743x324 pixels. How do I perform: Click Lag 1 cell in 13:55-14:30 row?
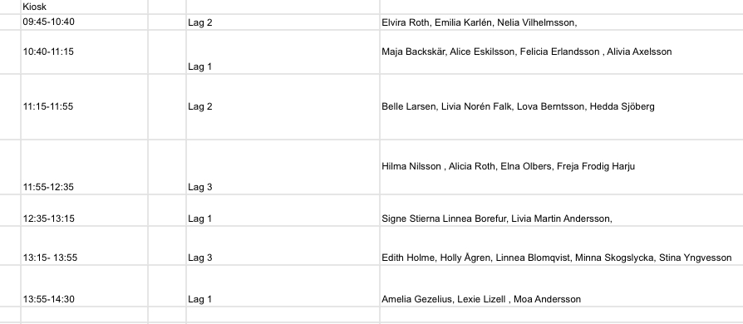point(283,286)
